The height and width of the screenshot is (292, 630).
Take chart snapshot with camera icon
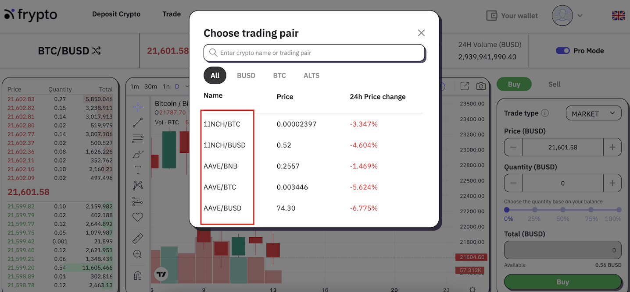click(481, 86)
